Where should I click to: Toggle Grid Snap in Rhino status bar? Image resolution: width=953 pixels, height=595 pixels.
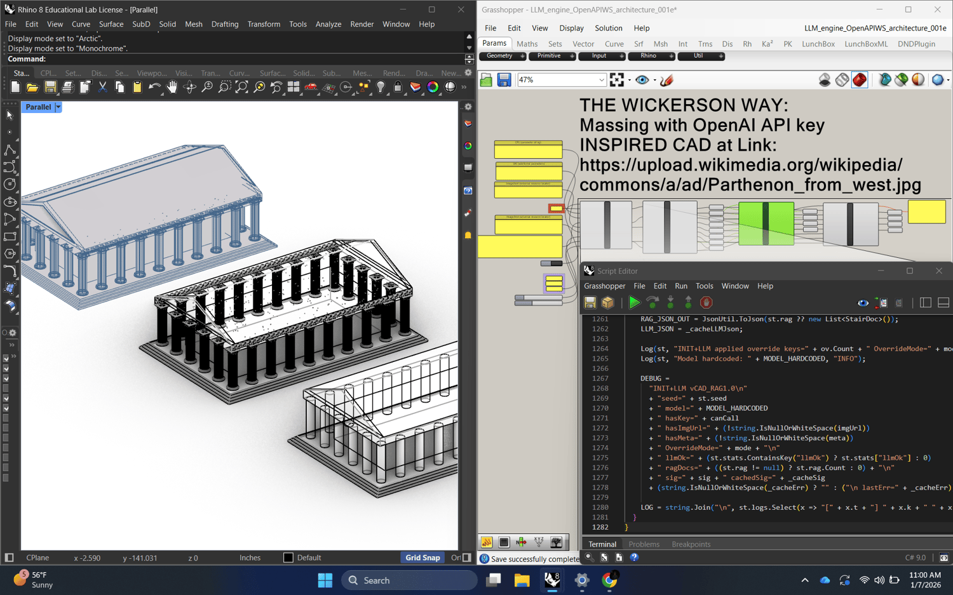point(422,558)
